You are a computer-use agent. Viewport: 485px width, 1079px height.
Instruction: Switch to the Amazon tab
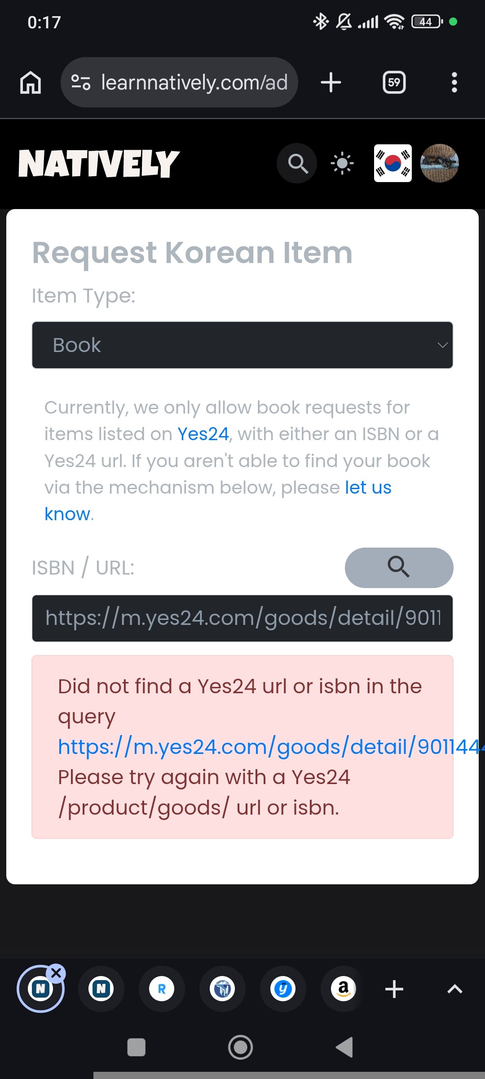point(344,989)
